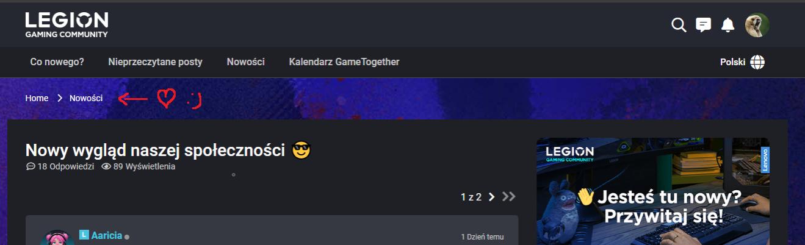
Task: Open Nieprzeczytane posty menu item
Action: coord(155,62)
